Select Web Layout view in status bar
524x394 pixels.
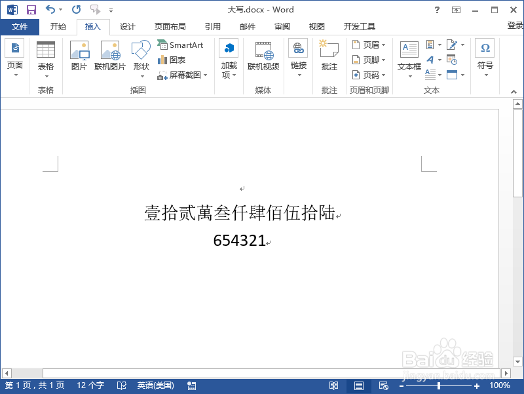(x=383, y=385)
